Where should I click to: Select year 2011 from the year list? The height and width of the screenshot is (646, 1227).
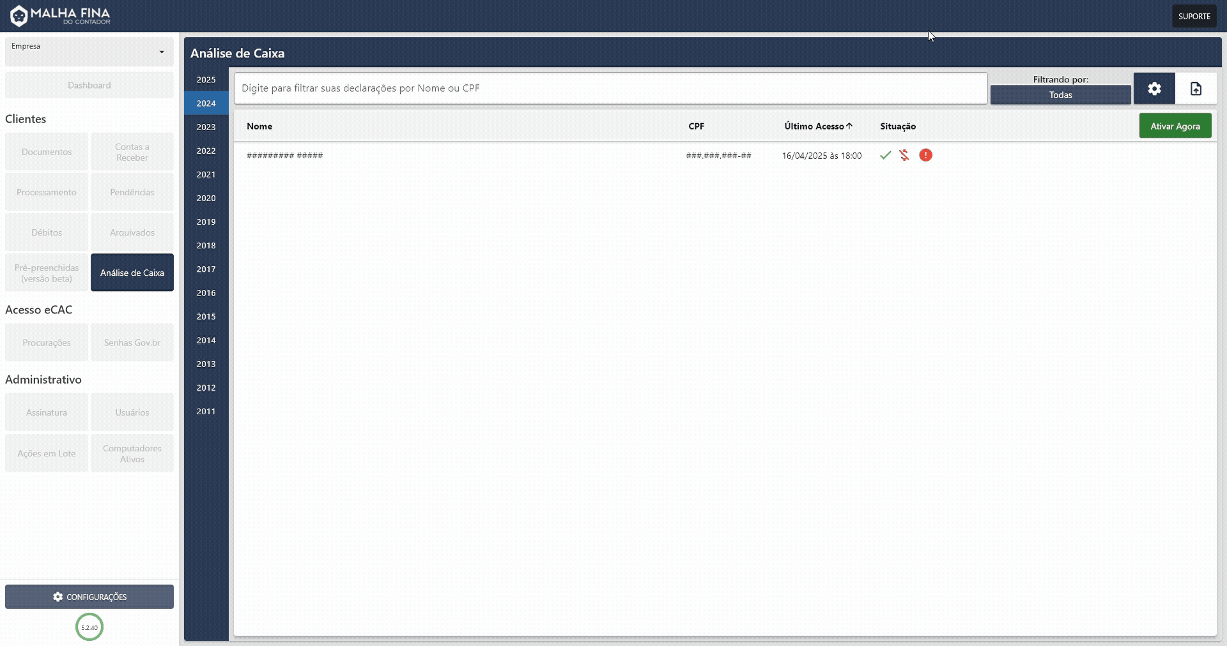click(205, 411)
